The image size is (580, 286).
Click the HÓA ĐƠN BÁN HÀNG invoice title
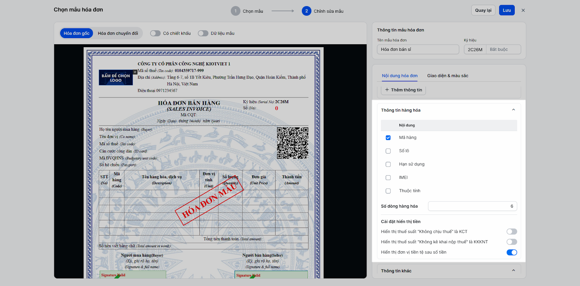tap(189, 103)
